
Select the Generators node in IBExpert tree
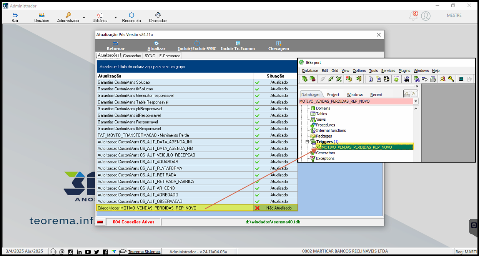[325, 153]
